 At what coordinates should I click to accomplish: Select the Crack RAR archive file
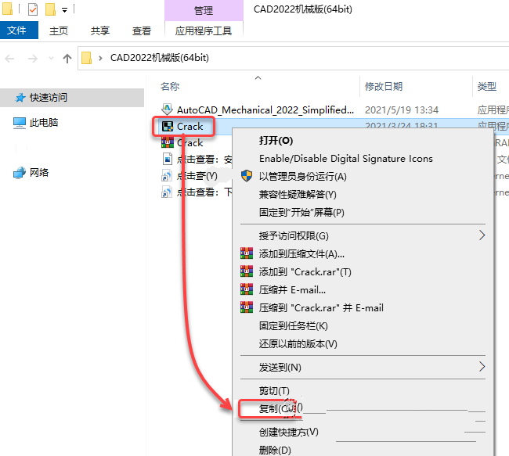(190, 143)
